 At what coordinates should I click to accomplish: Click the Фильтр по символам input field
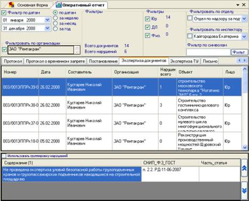point(208,52)
